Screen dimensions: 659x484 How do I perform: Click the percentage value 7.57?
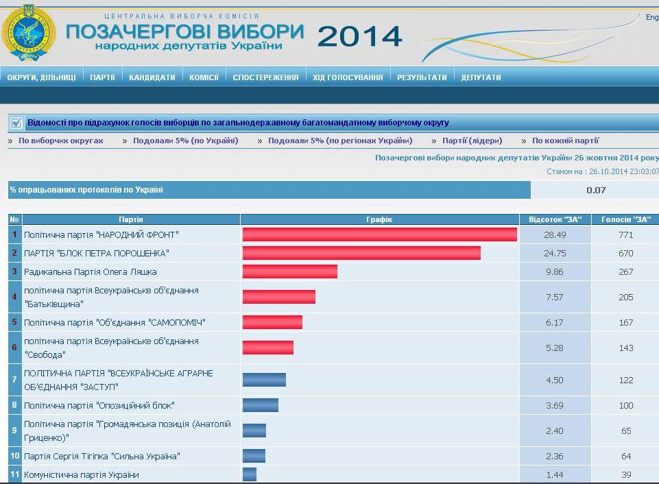555,297
